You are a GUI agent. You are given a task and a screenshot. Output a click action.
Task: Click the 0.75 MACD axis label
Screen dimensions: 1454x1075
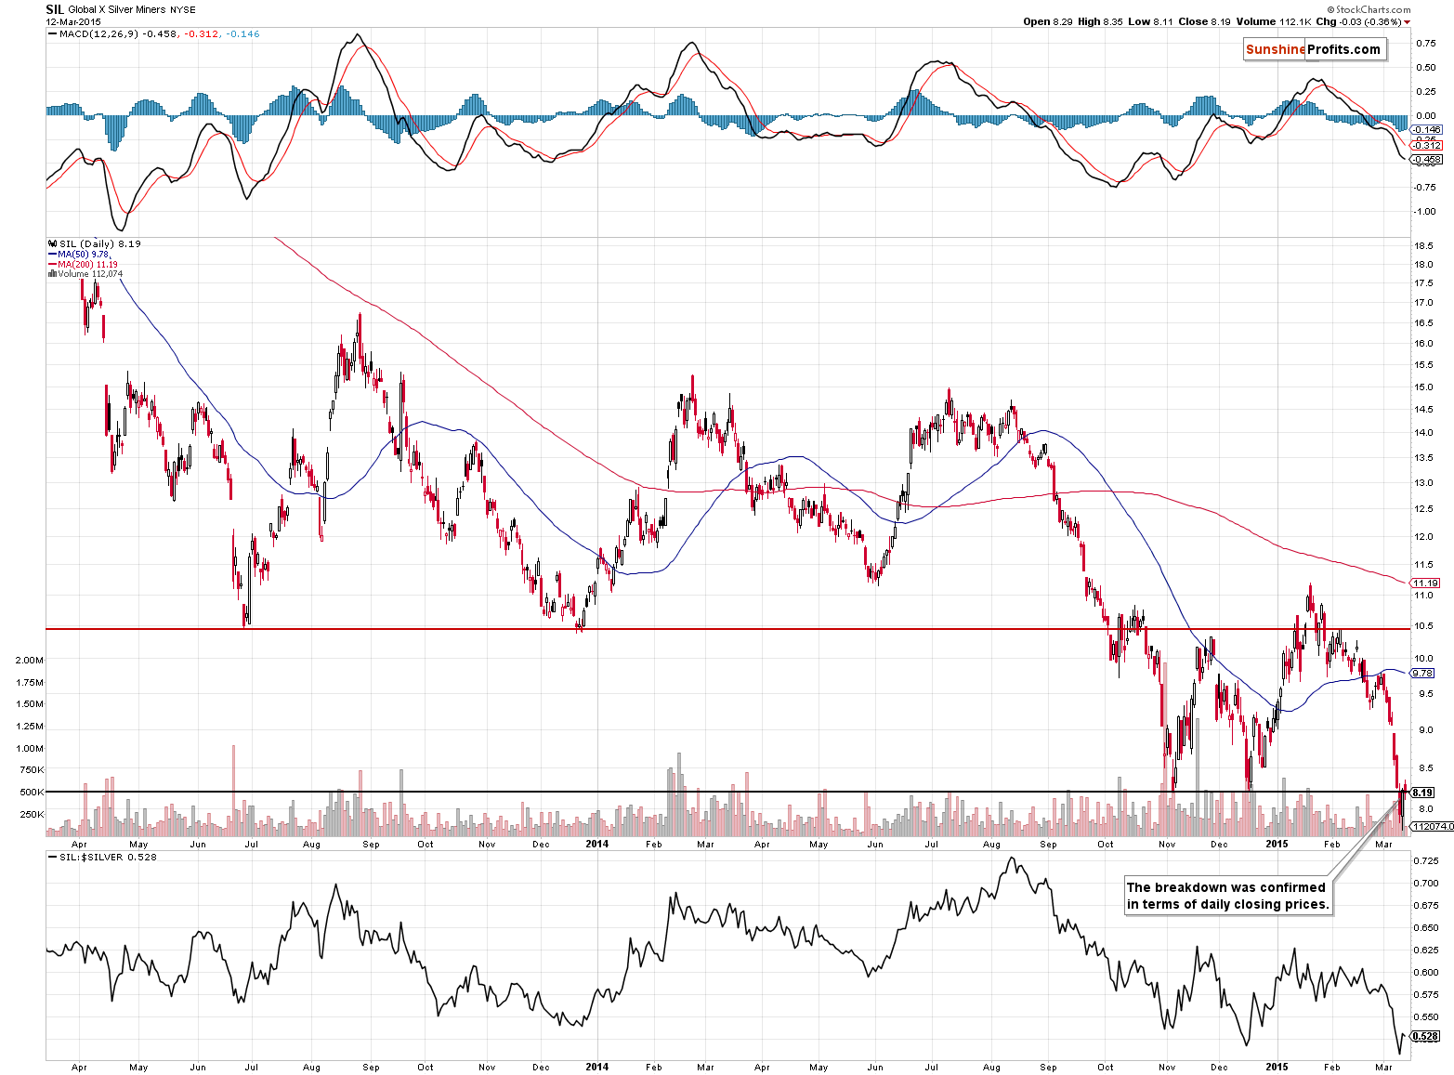click(1425, 44)
